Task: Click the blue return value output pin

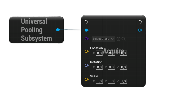Action: pos(140,30)
